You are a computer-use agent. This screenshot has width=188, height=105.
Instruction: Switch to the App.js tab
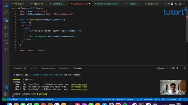click(x=37, y=4)
